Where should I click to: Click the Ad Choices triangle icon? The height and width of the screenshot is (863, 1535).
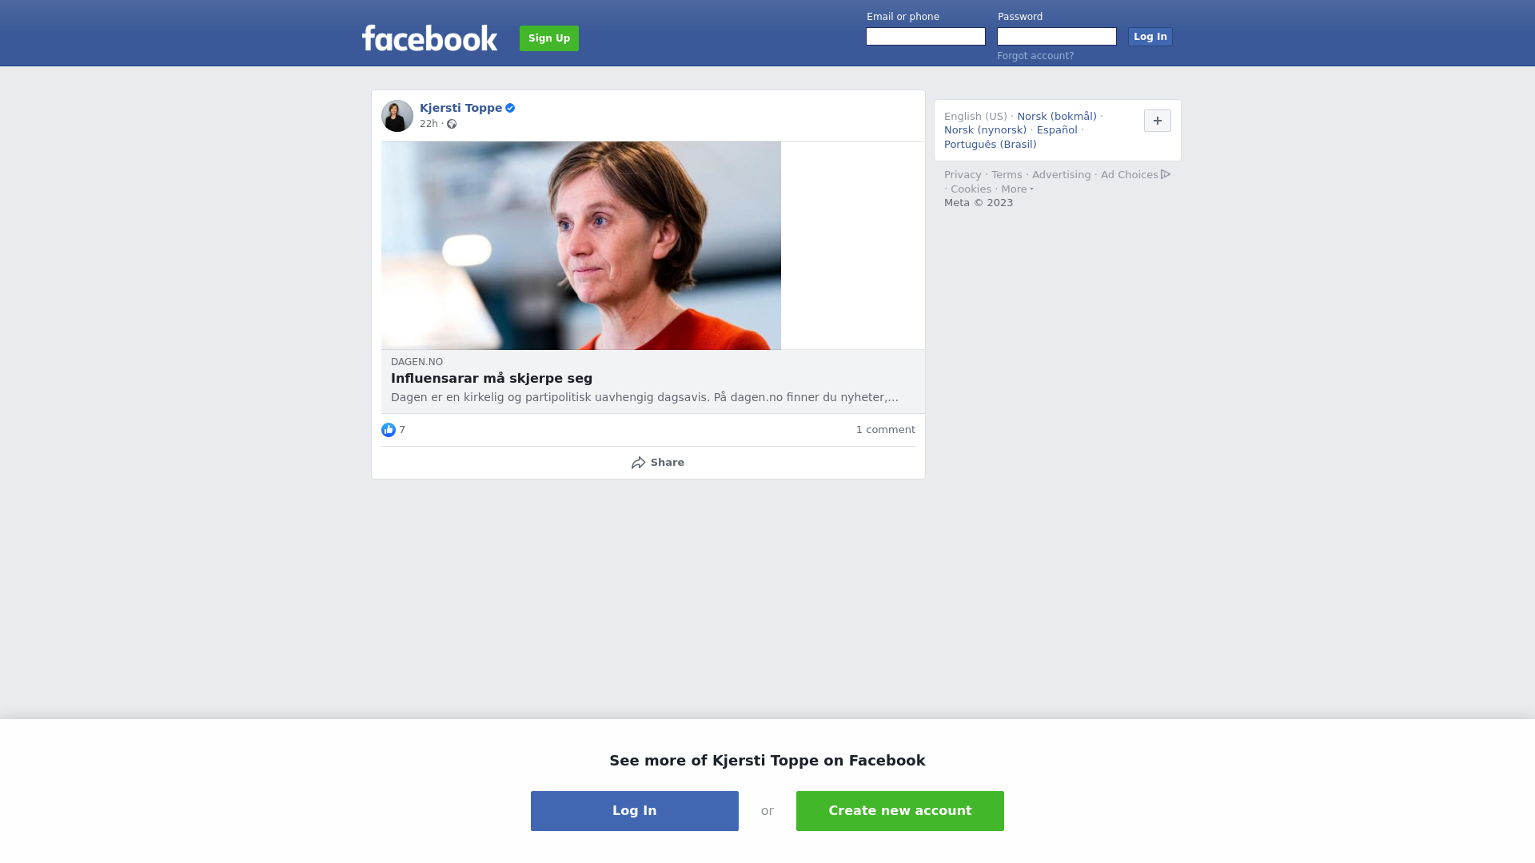point(1166,174)
